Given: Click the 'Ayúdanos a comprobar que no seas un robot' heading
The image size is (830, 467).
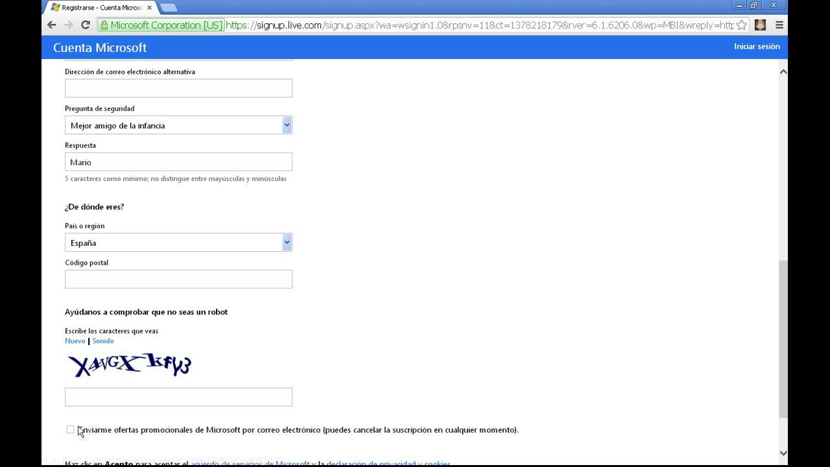Looking at the screenshot, I should [146, 312].
